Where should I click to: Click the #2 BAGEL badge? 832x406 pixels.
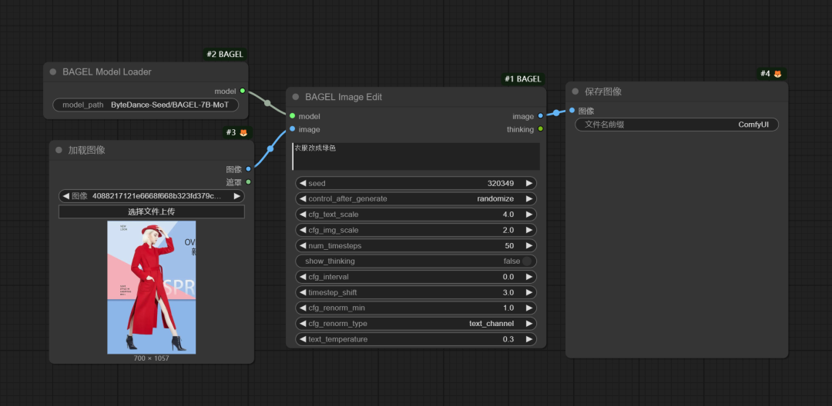click(226, 54)
